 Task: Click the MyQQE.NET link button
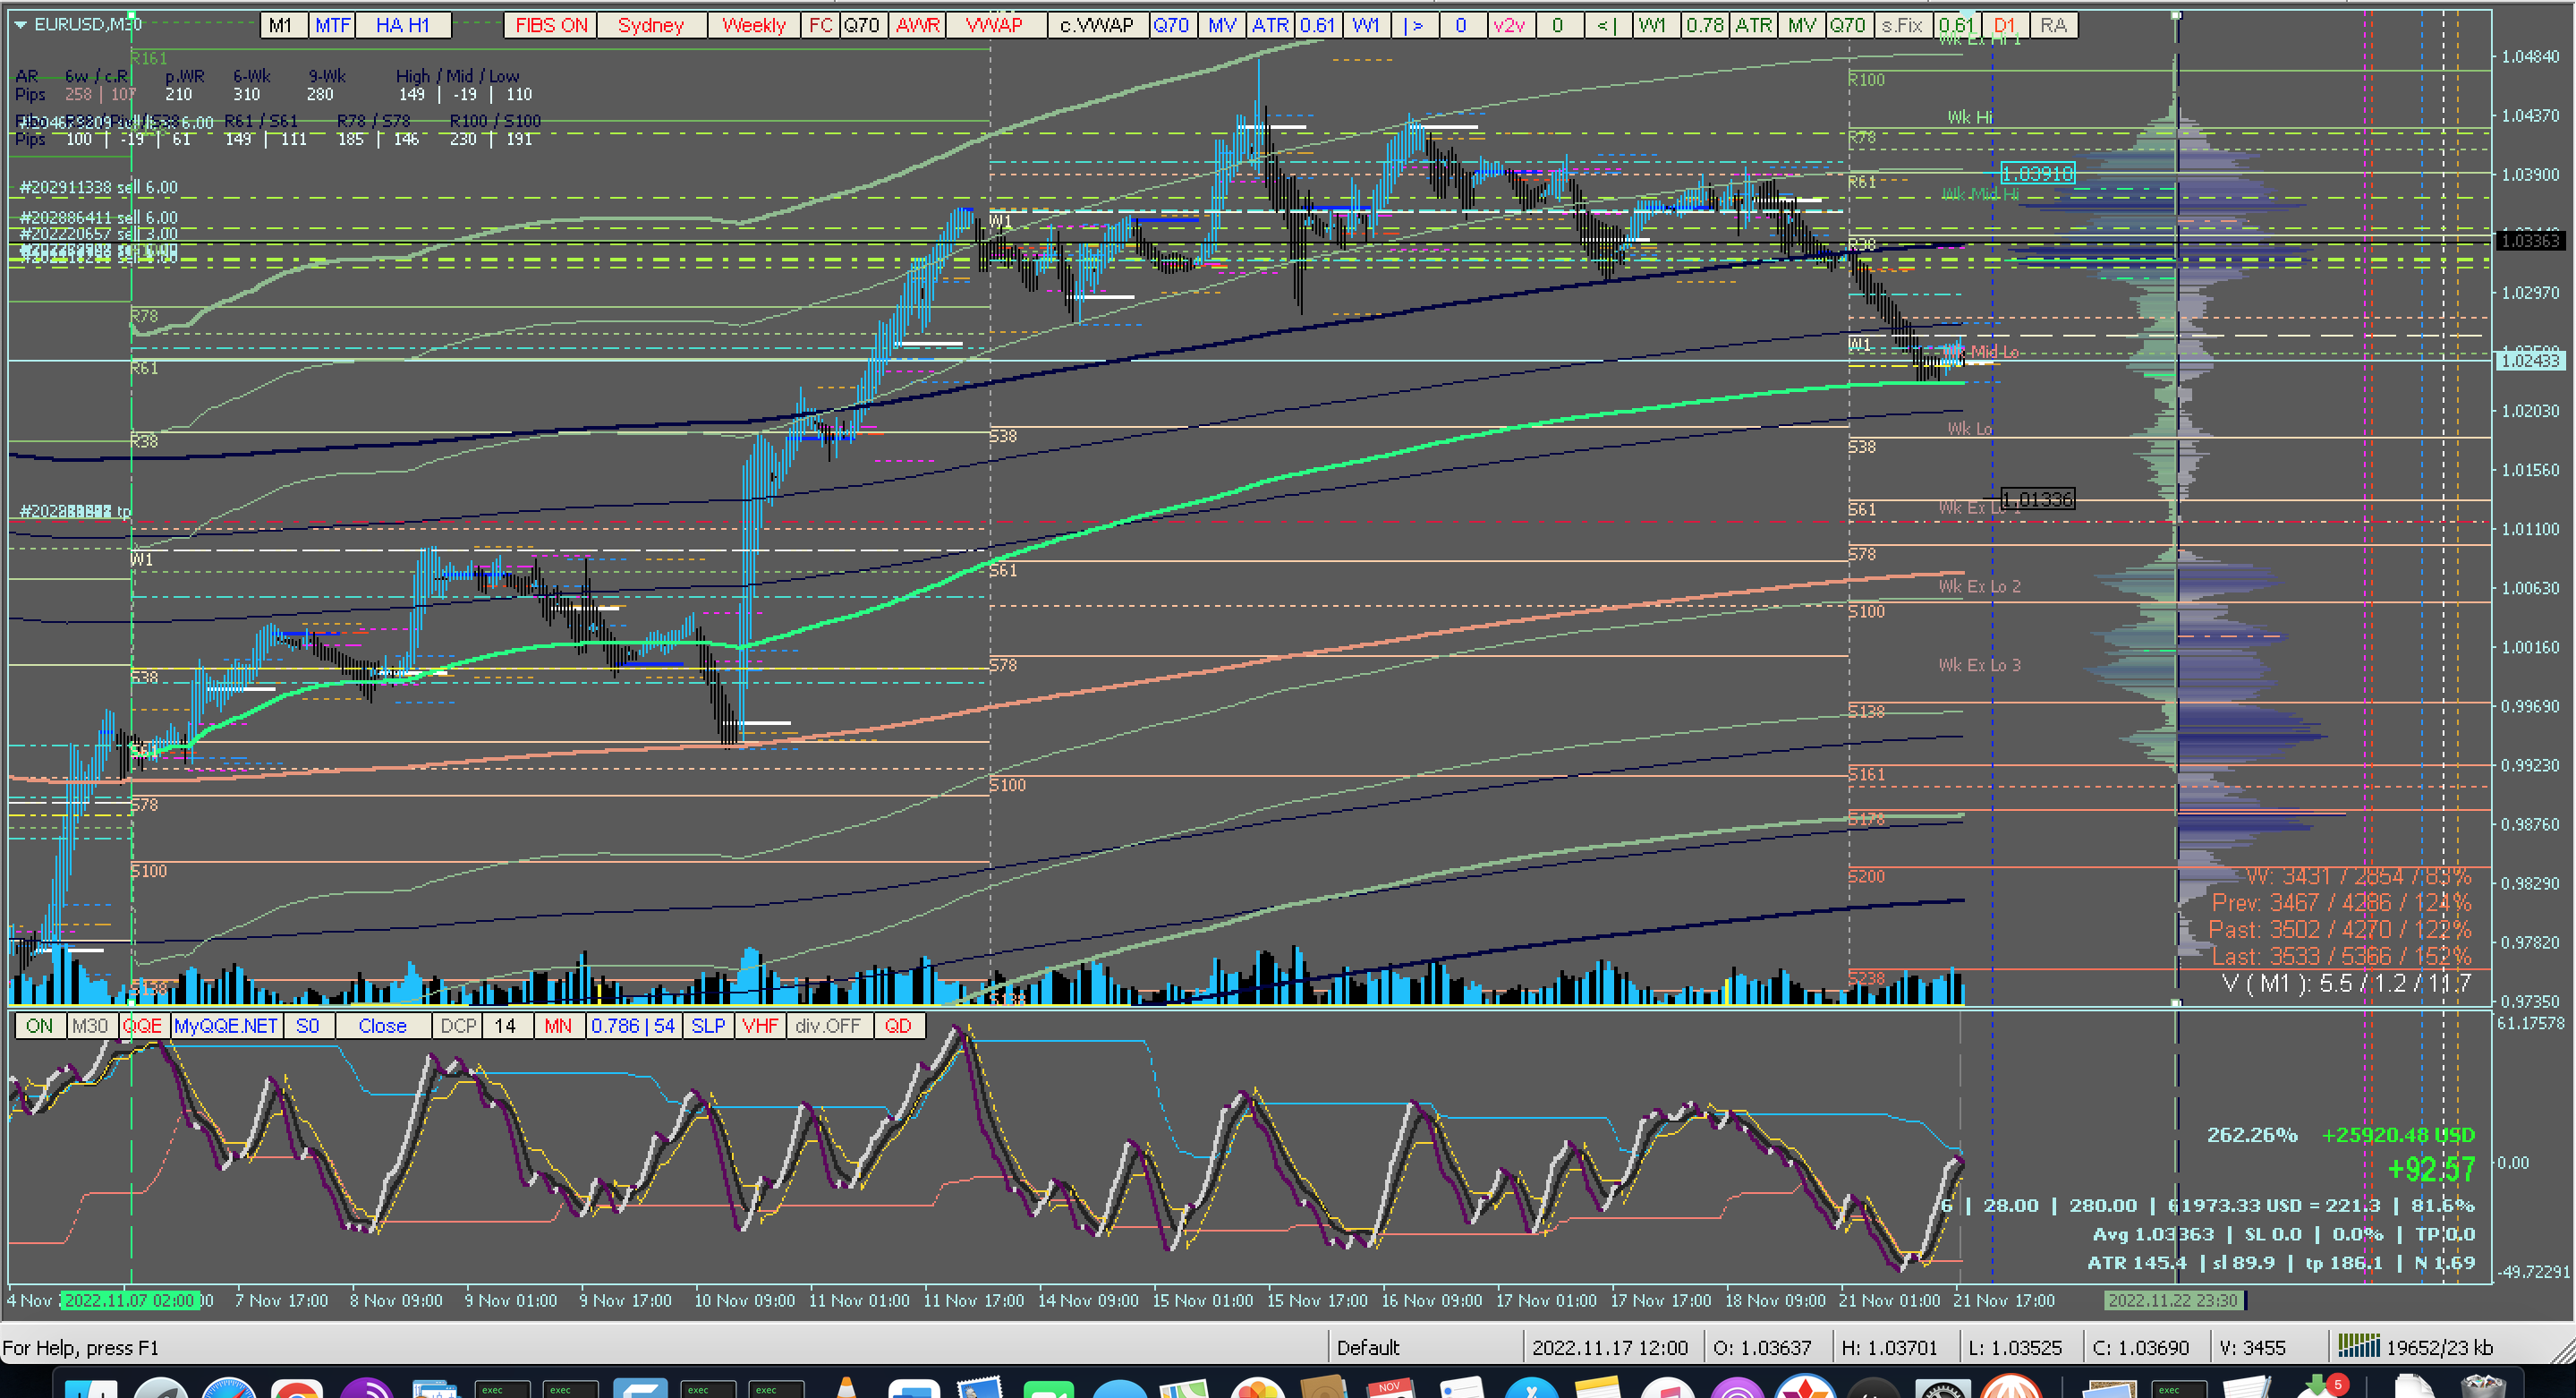coord(226,1026)
